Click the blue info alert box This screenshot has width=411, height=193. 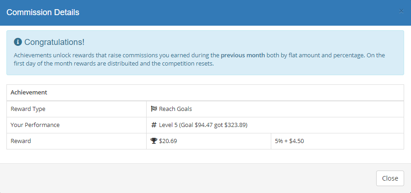[x=205, y=53]
